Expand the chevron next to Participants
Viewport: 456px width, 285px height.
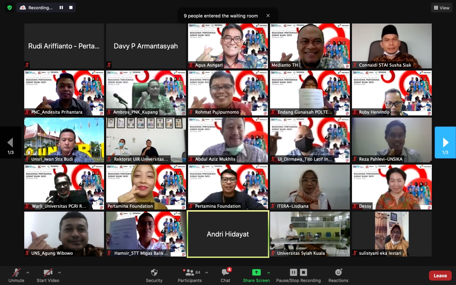pos(207,273)
